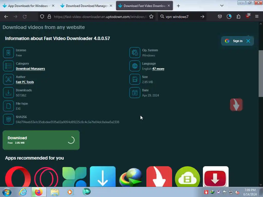Open the Download Managers category link

click(x=30, y=69)
